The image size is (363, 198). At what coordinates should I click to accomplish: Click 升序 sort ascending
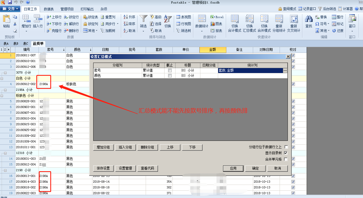[129, 17]
